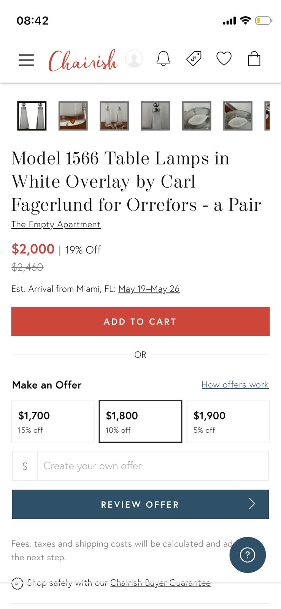Image resolution: width=281 pixels, height=609 pixels.
Task: Select the $1,700 15% off offer
Action: [x=53, y=421]
